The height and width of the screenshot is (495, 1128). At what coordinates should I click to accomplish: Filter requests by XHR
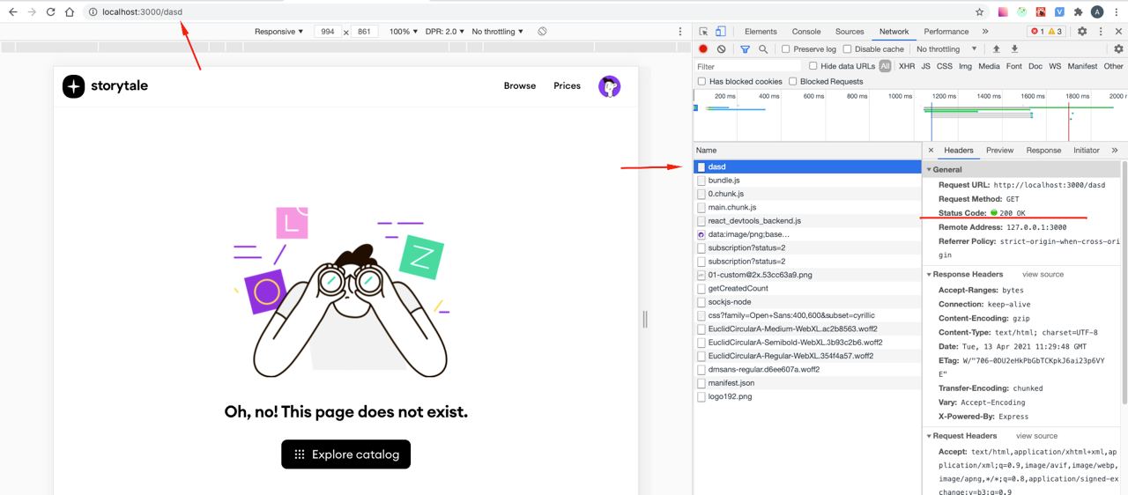(x=906, y=66)
